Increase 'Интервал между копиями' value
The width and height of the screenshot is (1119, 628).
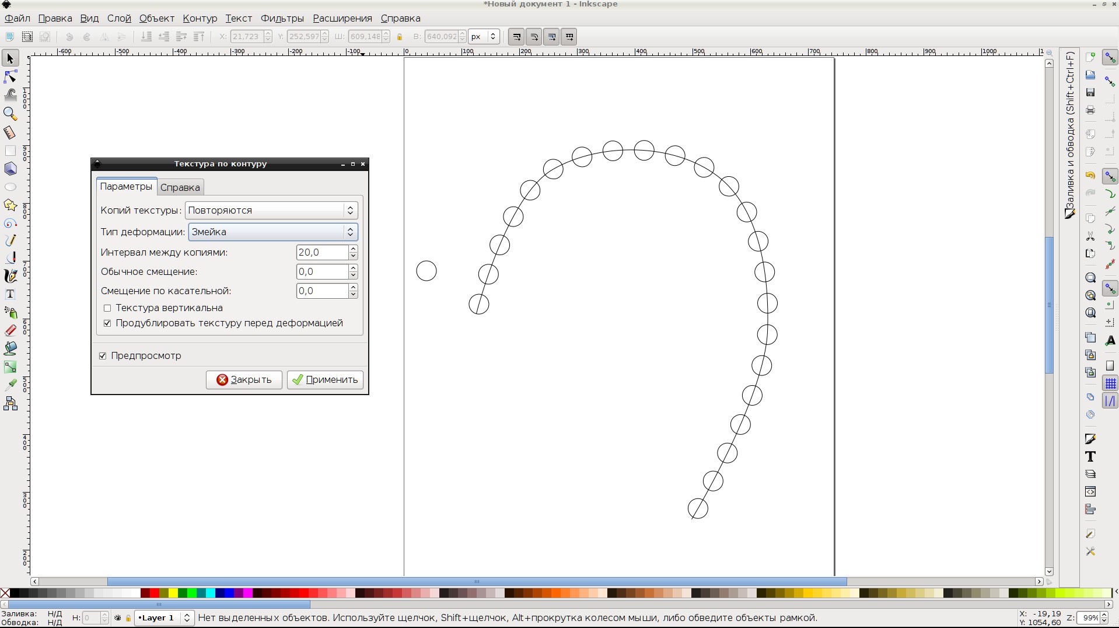(353, 249)
